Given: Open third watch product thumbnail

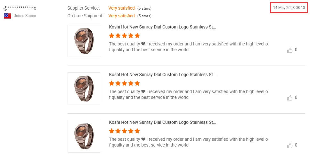Looking at the screenshot, I should coord(84,136).
